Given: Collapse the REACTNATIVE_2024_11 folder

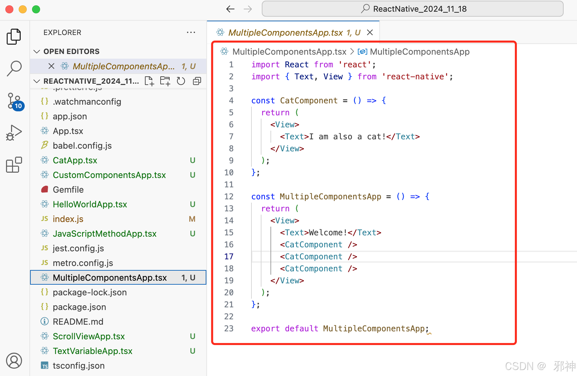Looking at the screenshot, I should (x=37, y=81).
